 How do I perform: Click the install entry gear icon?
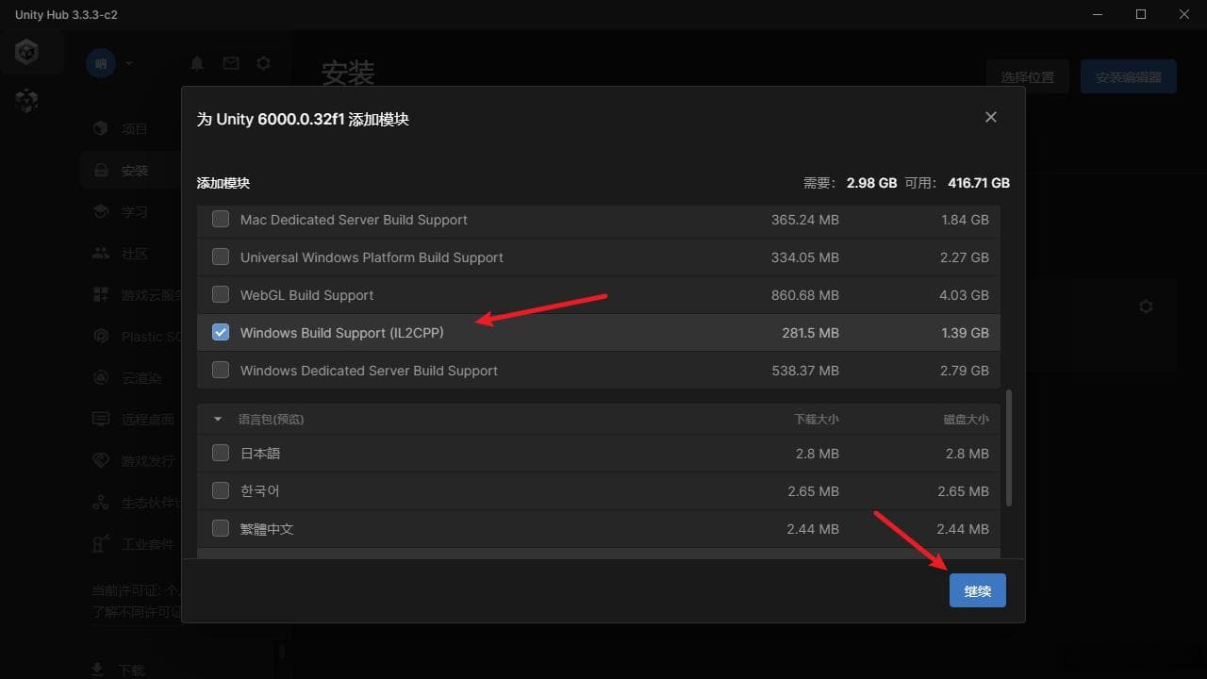1146,306
